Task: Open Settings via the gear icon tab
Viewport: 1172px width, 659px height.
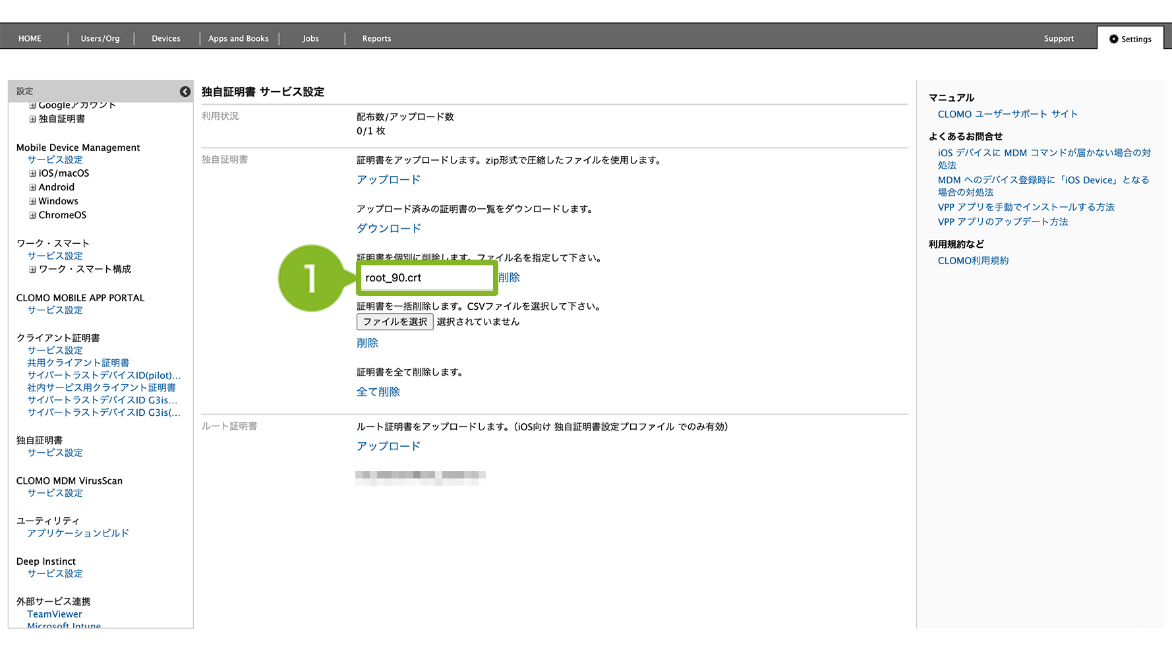Action: pos(1130,39)
